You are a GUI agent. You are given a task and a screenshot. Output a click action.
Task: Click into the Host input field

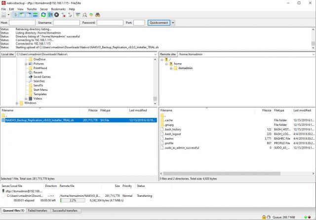[x=22, y=23]
